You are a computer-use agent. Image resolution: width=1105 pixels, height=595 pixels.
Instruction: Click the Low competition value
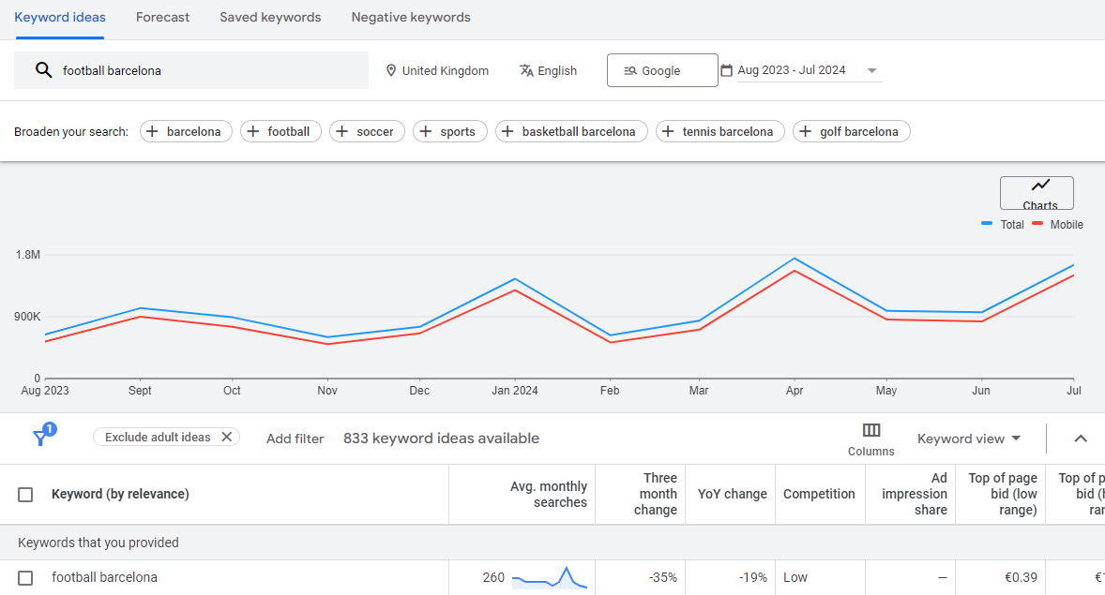click(795, 577)
